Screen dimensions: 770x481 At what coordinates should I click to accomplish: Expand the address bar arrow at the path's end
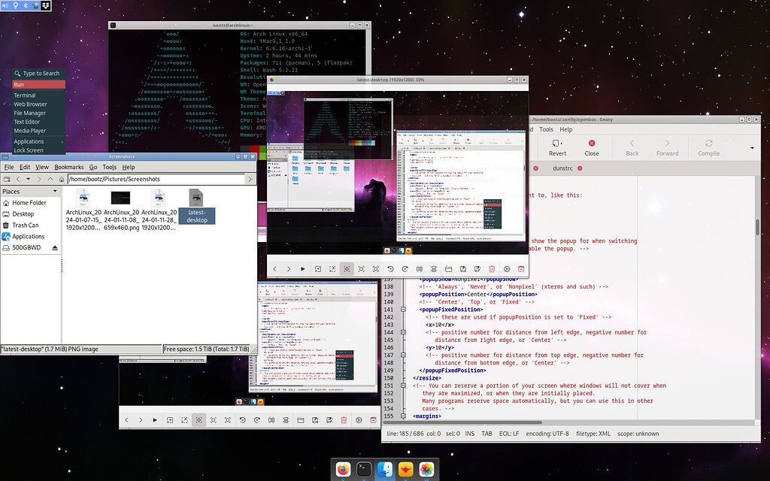(x=251, y=179)
